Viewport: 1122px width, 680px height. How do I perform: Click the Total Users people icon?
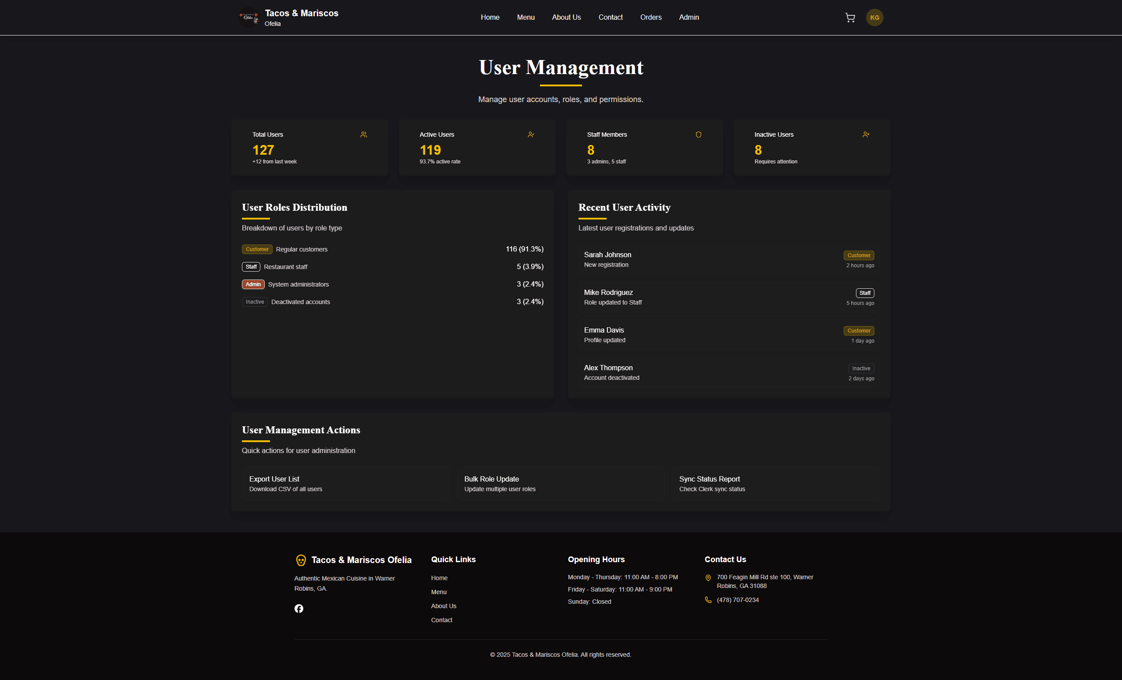pos(363,135)
